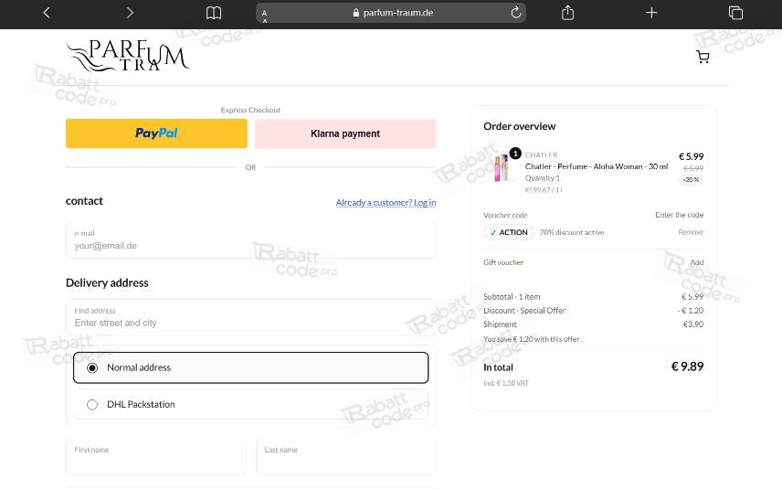
Task: Click the parfum-traum.de address bar
Action: click(391, 13)
